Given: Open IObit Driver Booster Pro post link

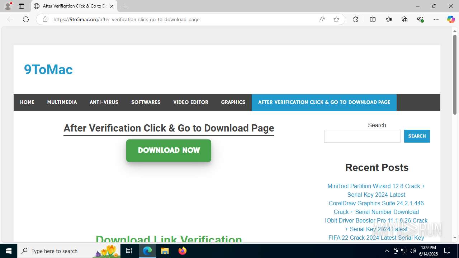Looking at the screenshot, I should tap(376, 225).
